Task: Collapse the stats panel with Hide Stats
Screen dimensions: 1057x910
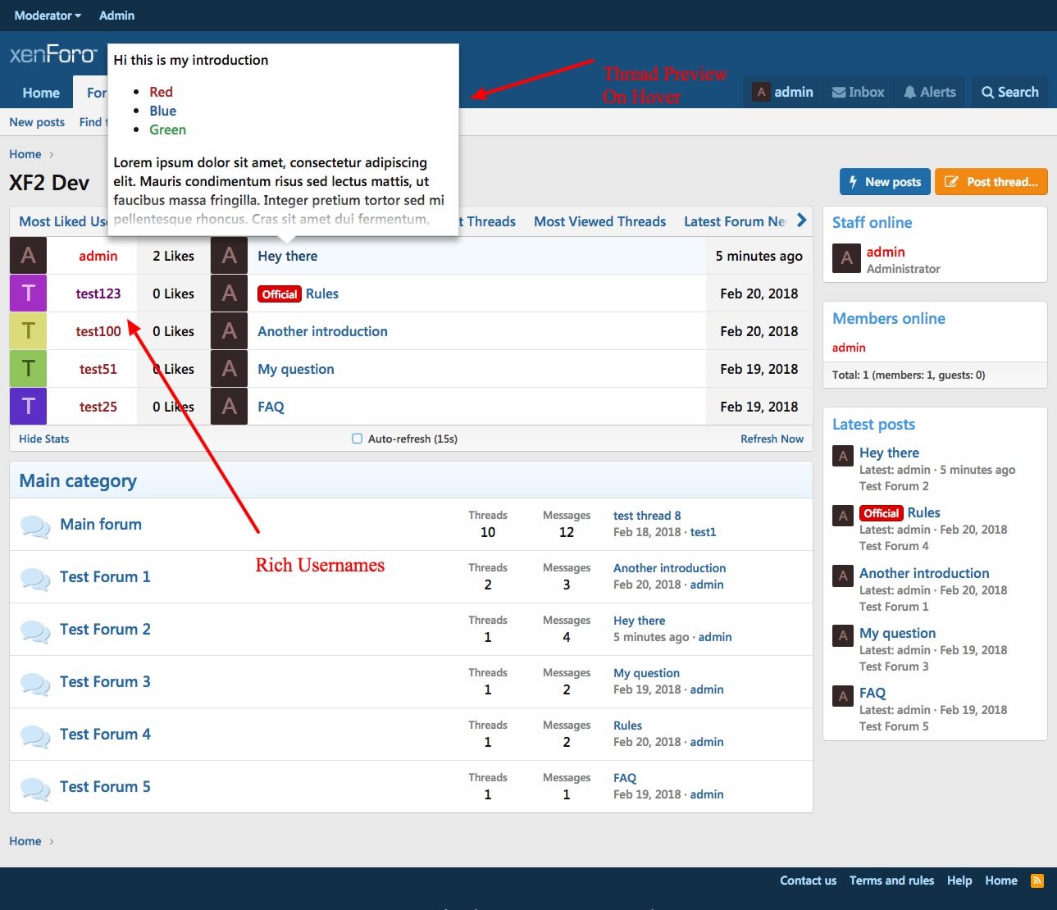Action: pyautogui.click(x=44, y=439)
